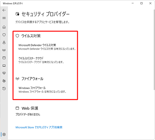Image resolution: width=155 pixels, height=140 pixels.
Task: Open Microsoft Store でセキュリティ アプリを検索 link
Action: [x=39, y=127]
